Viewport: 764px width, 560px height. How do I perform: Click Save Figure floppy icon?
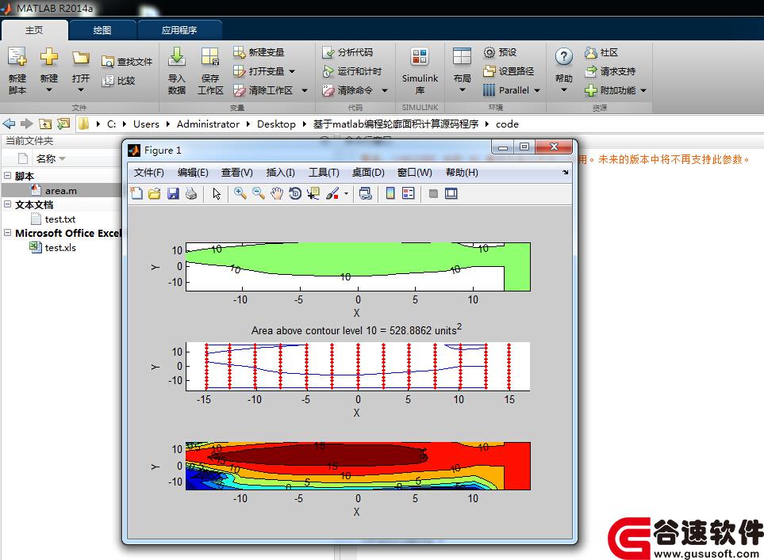pyautogui.click(x=173, y=193)
